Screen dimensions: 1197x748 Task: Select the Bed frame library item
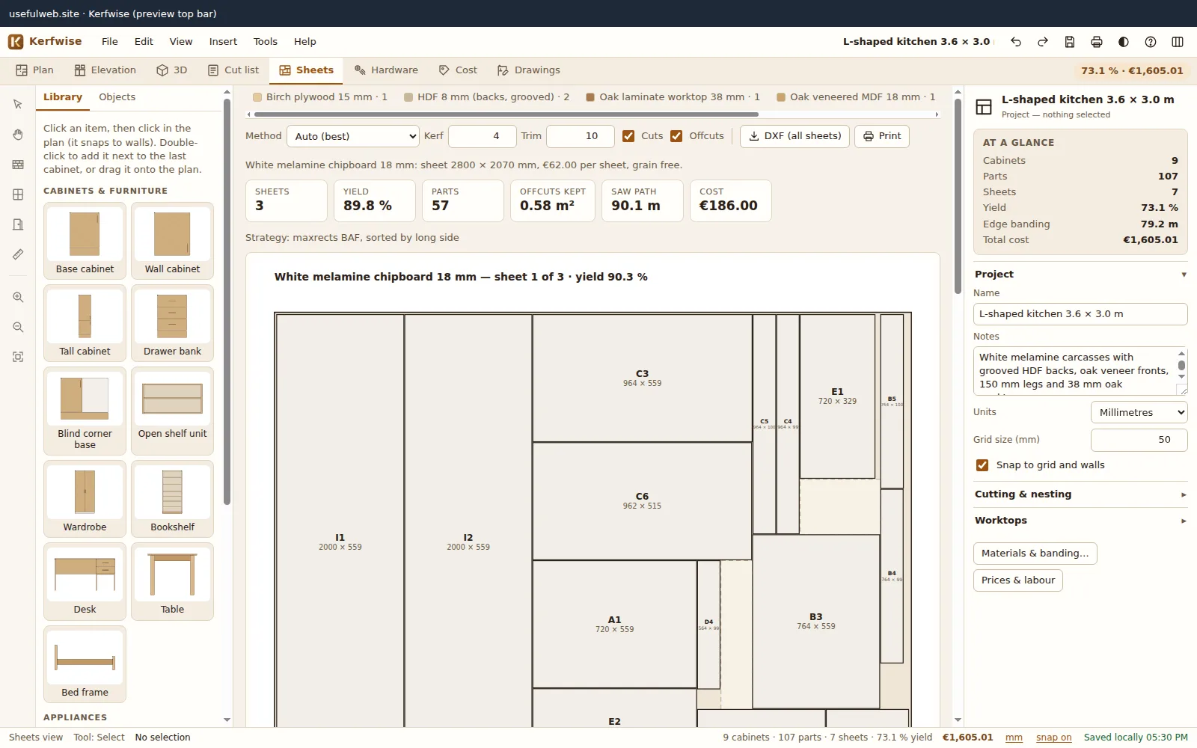85,664
